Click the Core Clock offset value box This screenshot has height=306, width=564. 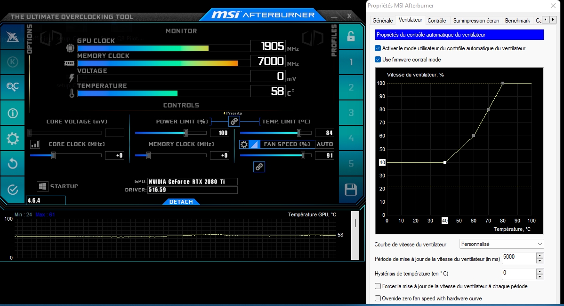[114, 155]
